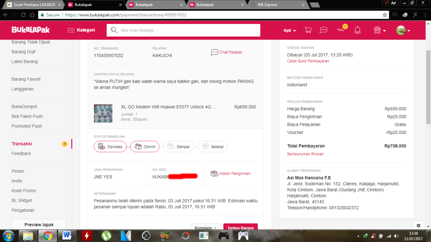This screenshot has height=242, width=431.
Task: Click Chat Pelapak link
Action: click(227, 52)
